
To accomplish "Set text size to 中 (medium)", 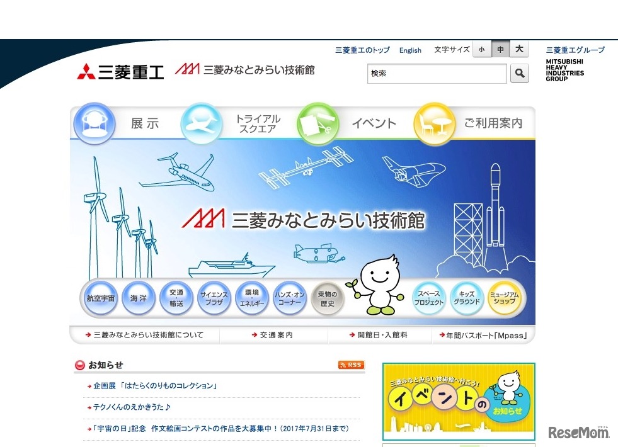I will (x=501, y=49).
